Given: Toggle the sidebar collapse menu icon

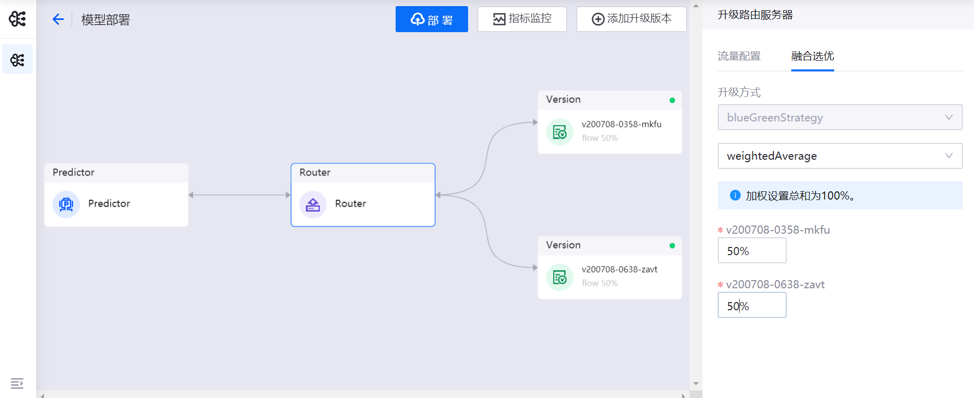Looking at the screenshot, I should click(x=17, y=383).
